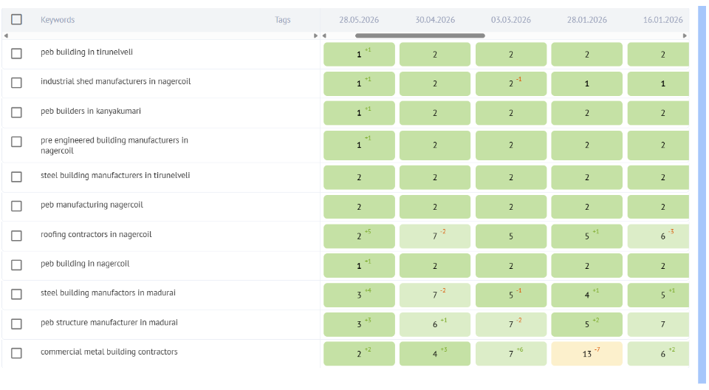Click rank 7 cell for roofing contractors on 30.04.2026

point(435,236)
